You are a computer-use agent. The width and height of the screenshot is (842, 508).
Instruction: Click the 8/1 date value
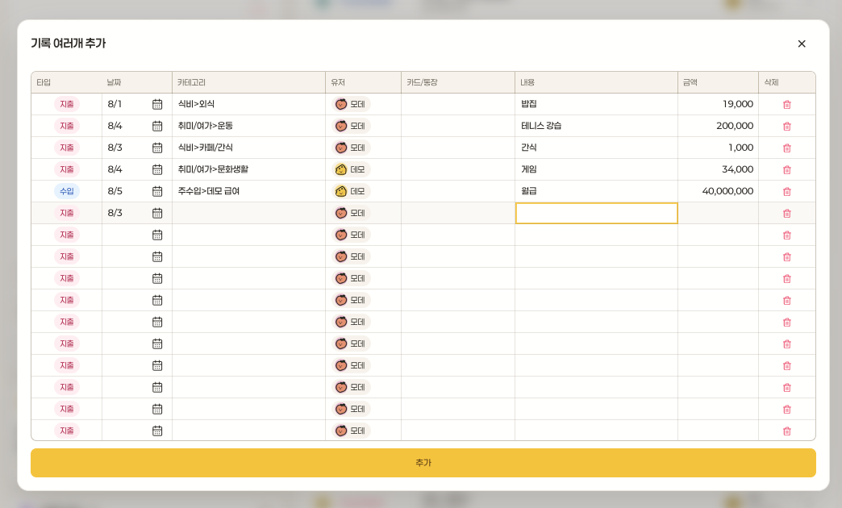pos(115,104)
